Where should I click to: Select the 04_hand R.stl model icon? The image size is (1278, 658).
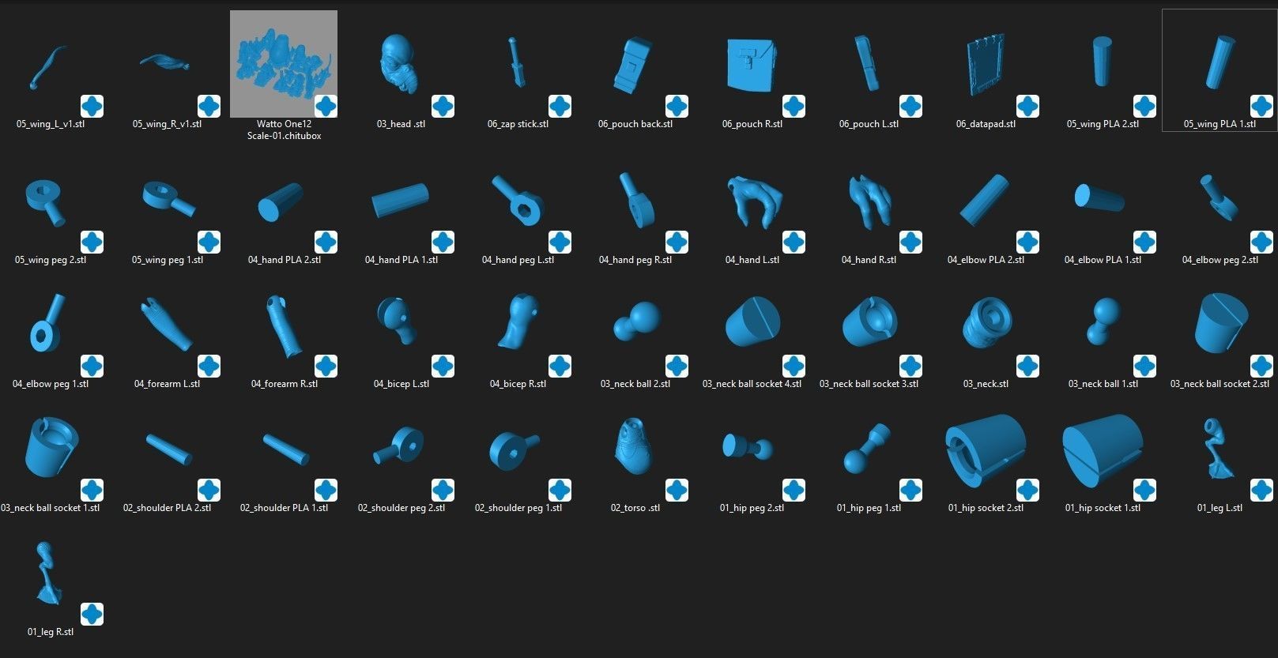869,201
